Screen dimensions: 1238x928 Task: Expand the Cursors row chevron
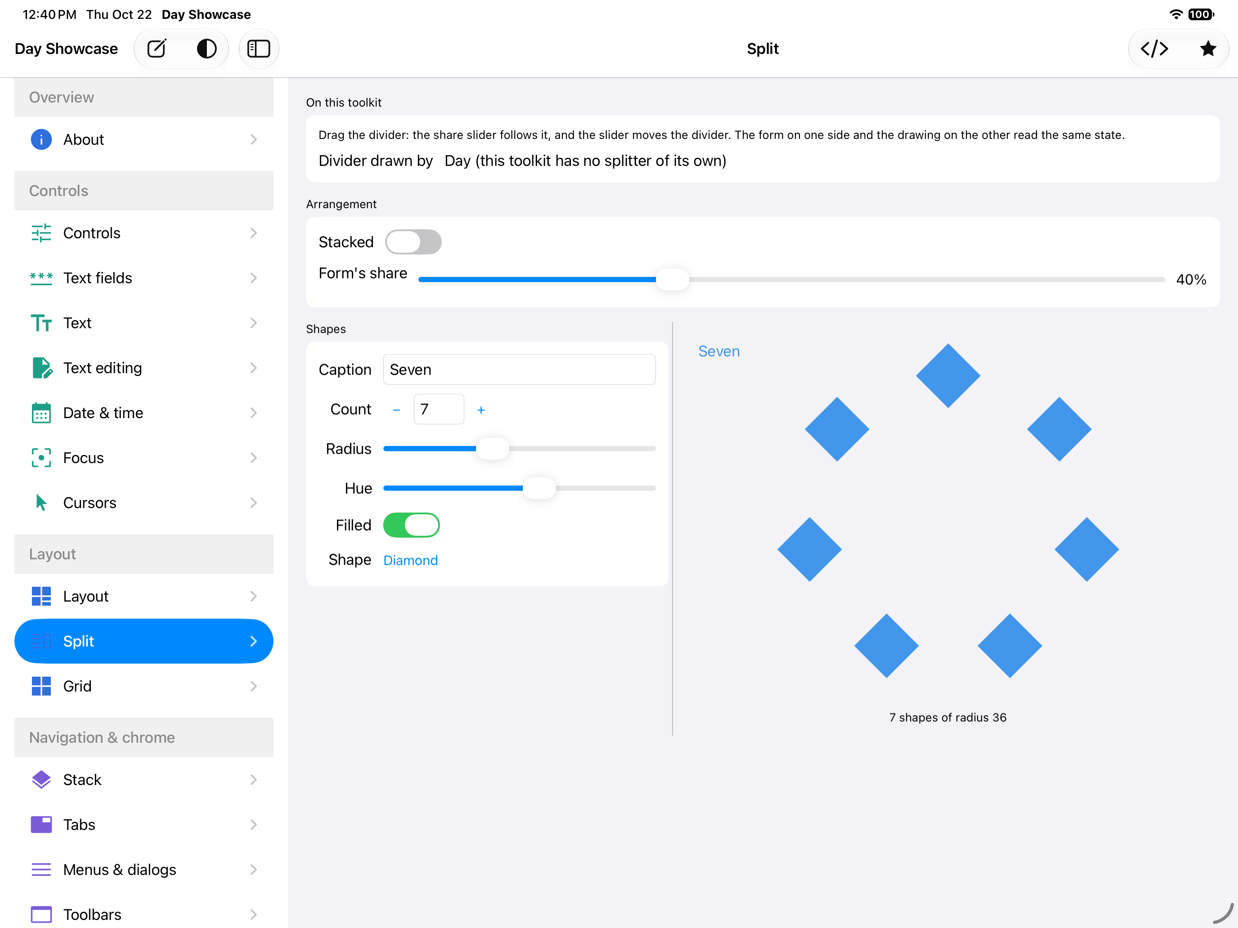click(254, 502)
